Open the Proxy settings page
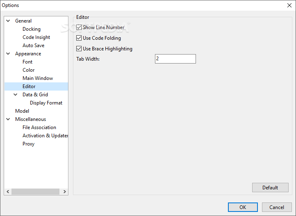Viewport: 296px width, 216px height. (29, 144)
